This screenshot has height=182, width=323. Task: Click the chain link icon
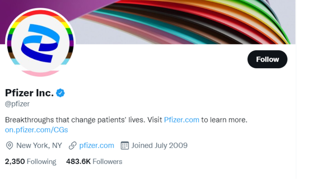(x=73, y=146)
